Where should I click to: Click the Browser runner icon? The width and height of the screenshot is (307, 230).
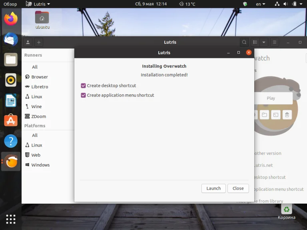pyautogui.click(x=27, y=77)
